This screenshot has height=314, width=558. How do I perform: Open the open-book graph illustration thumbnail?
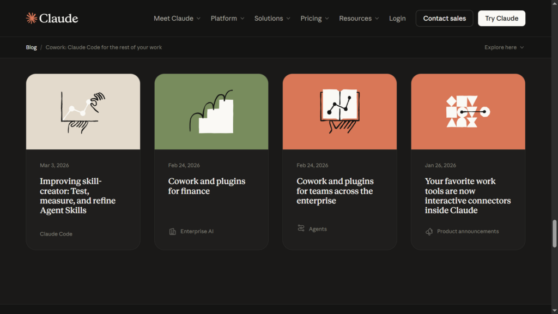339,112
